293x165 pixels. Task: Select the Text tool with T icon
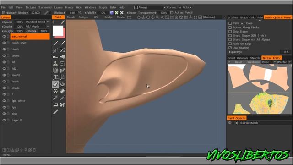click(x=55, y=77)
